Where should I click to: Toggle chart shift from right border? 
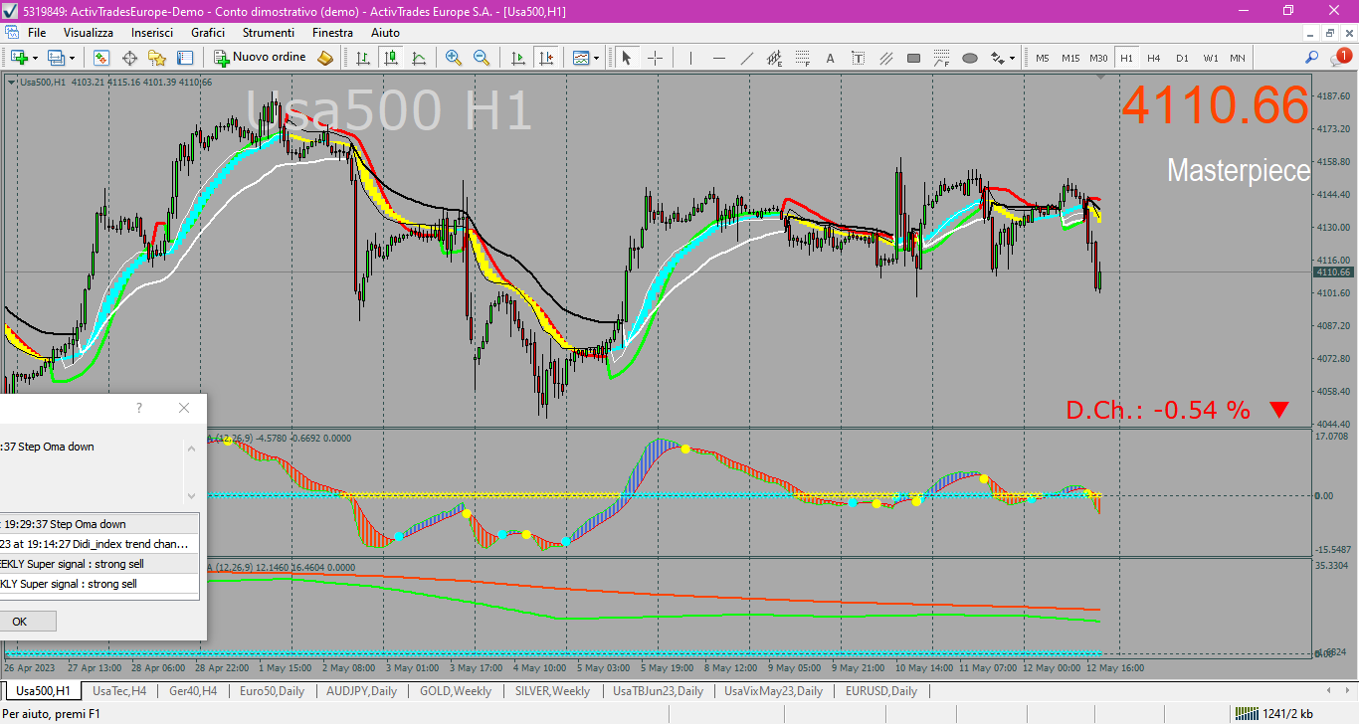pyautogui.click(x=545, y=58)
